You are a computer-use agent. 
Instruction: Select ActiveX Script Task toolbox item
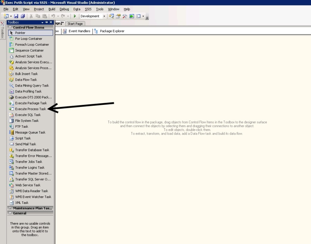tap(30, 56)
